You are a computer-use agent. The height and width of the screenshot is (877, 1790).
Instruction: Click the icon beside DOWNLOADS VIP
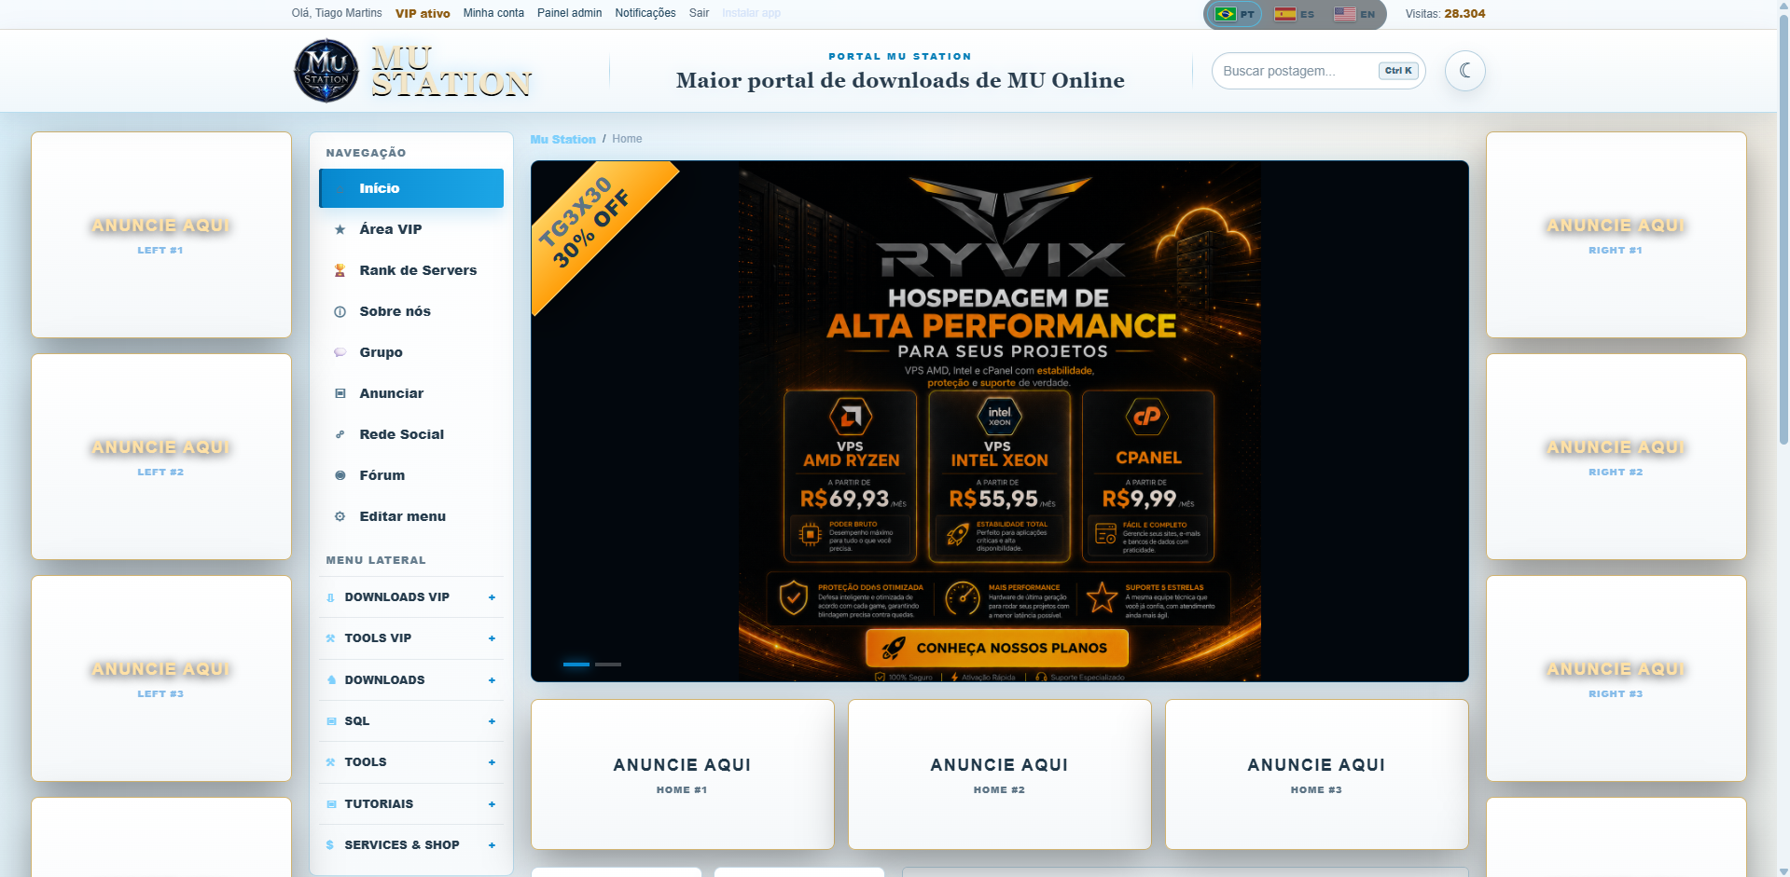pyautogui.click(x=330, y=597)
